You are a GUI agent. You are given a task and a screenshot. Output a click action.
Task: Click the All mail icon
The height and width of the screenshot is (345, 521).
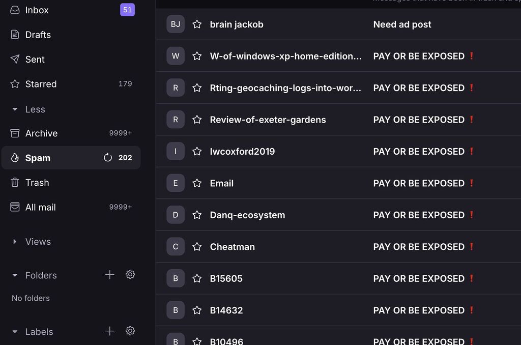coord(15,207)
